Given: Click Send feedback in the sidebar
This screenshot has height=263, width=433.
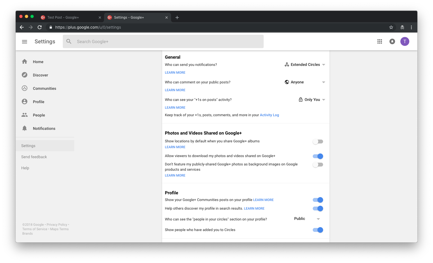Looking at the screenshot, I should (x=34, y=157).
